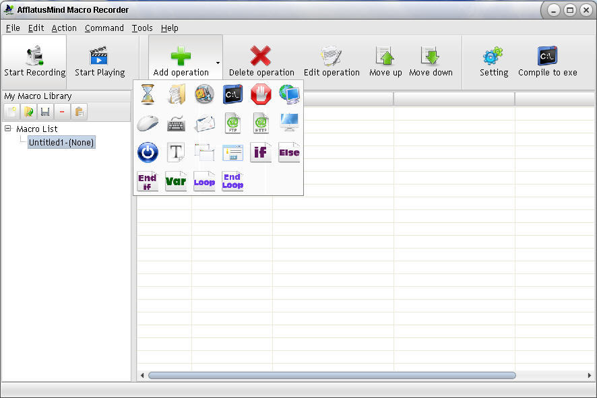This screenshot has width=597, height=398.
Task: Open the Command menu
Action: tap(104, 28)
